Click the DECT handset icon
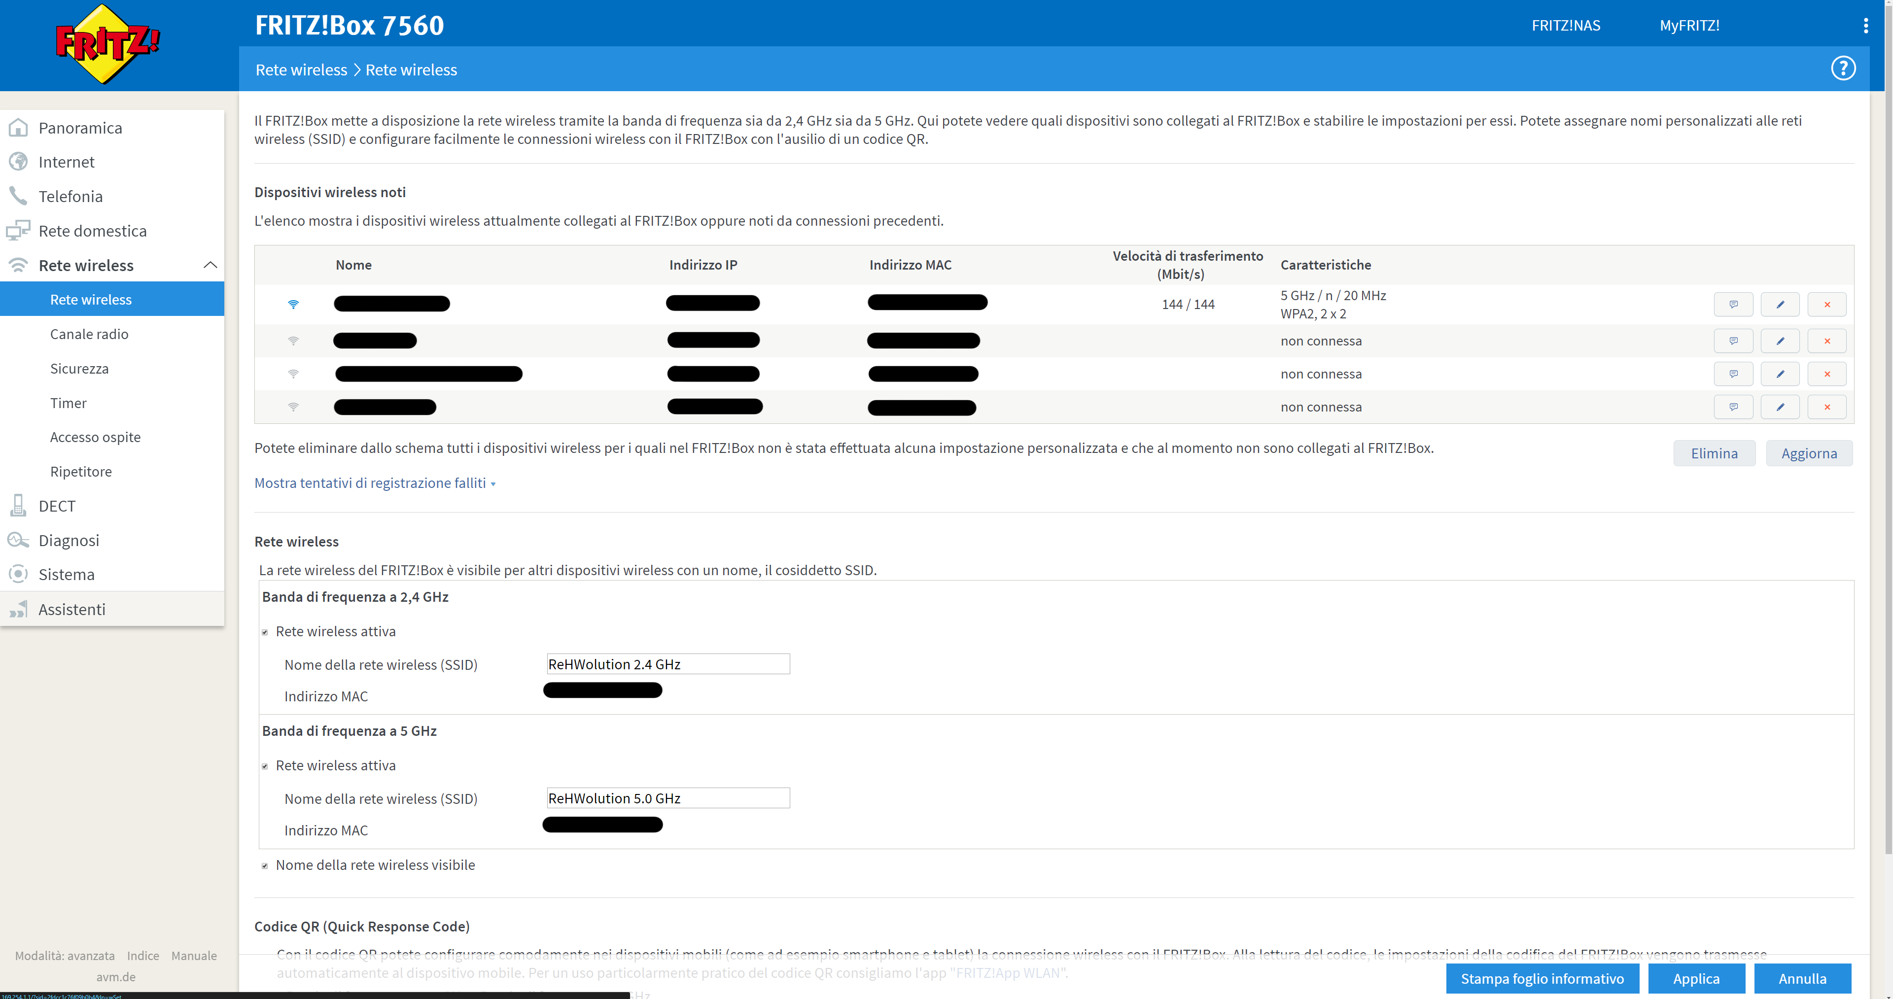 (x=18, y=505)
